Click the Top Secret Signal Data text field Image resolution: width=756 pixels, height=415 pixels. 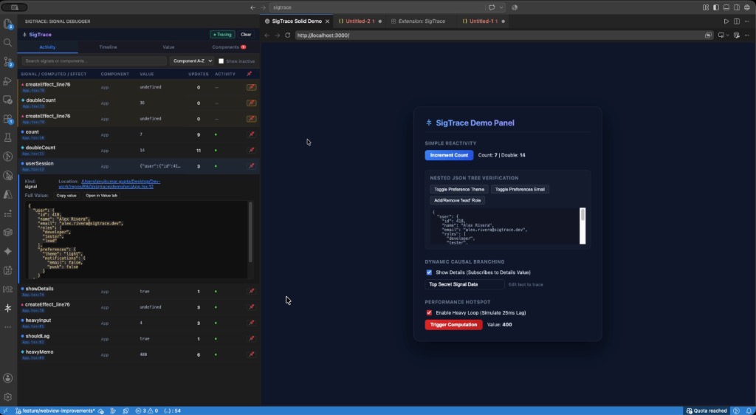pos(464,284)
